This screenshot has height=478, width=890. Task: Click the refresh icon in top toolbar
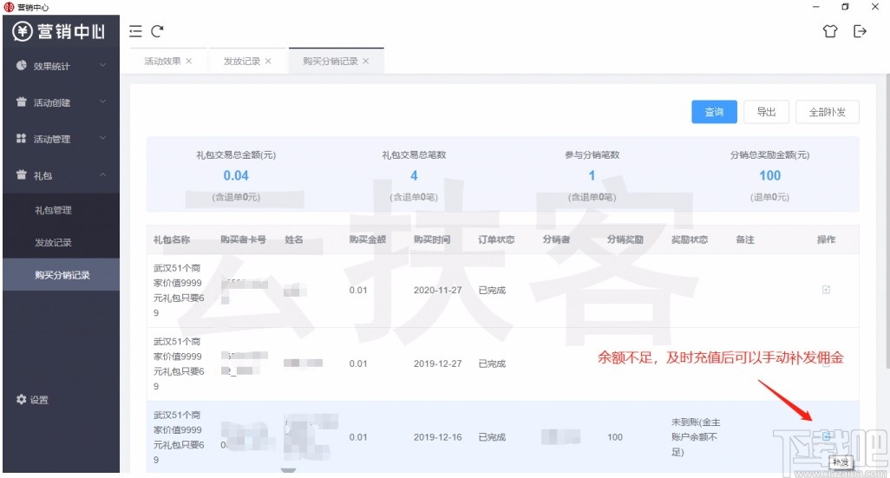tap(157, 31)
